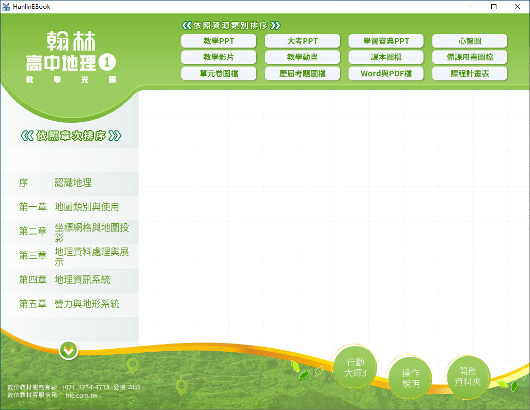The height and width of the screenshot is (410, 530).
Task: Show the 教學影片 resources
Action: 219,57
